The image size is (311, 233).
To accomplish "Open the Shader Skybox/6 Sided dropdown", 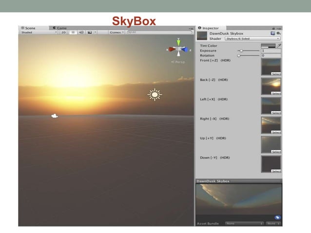I will tap(252, 38).
